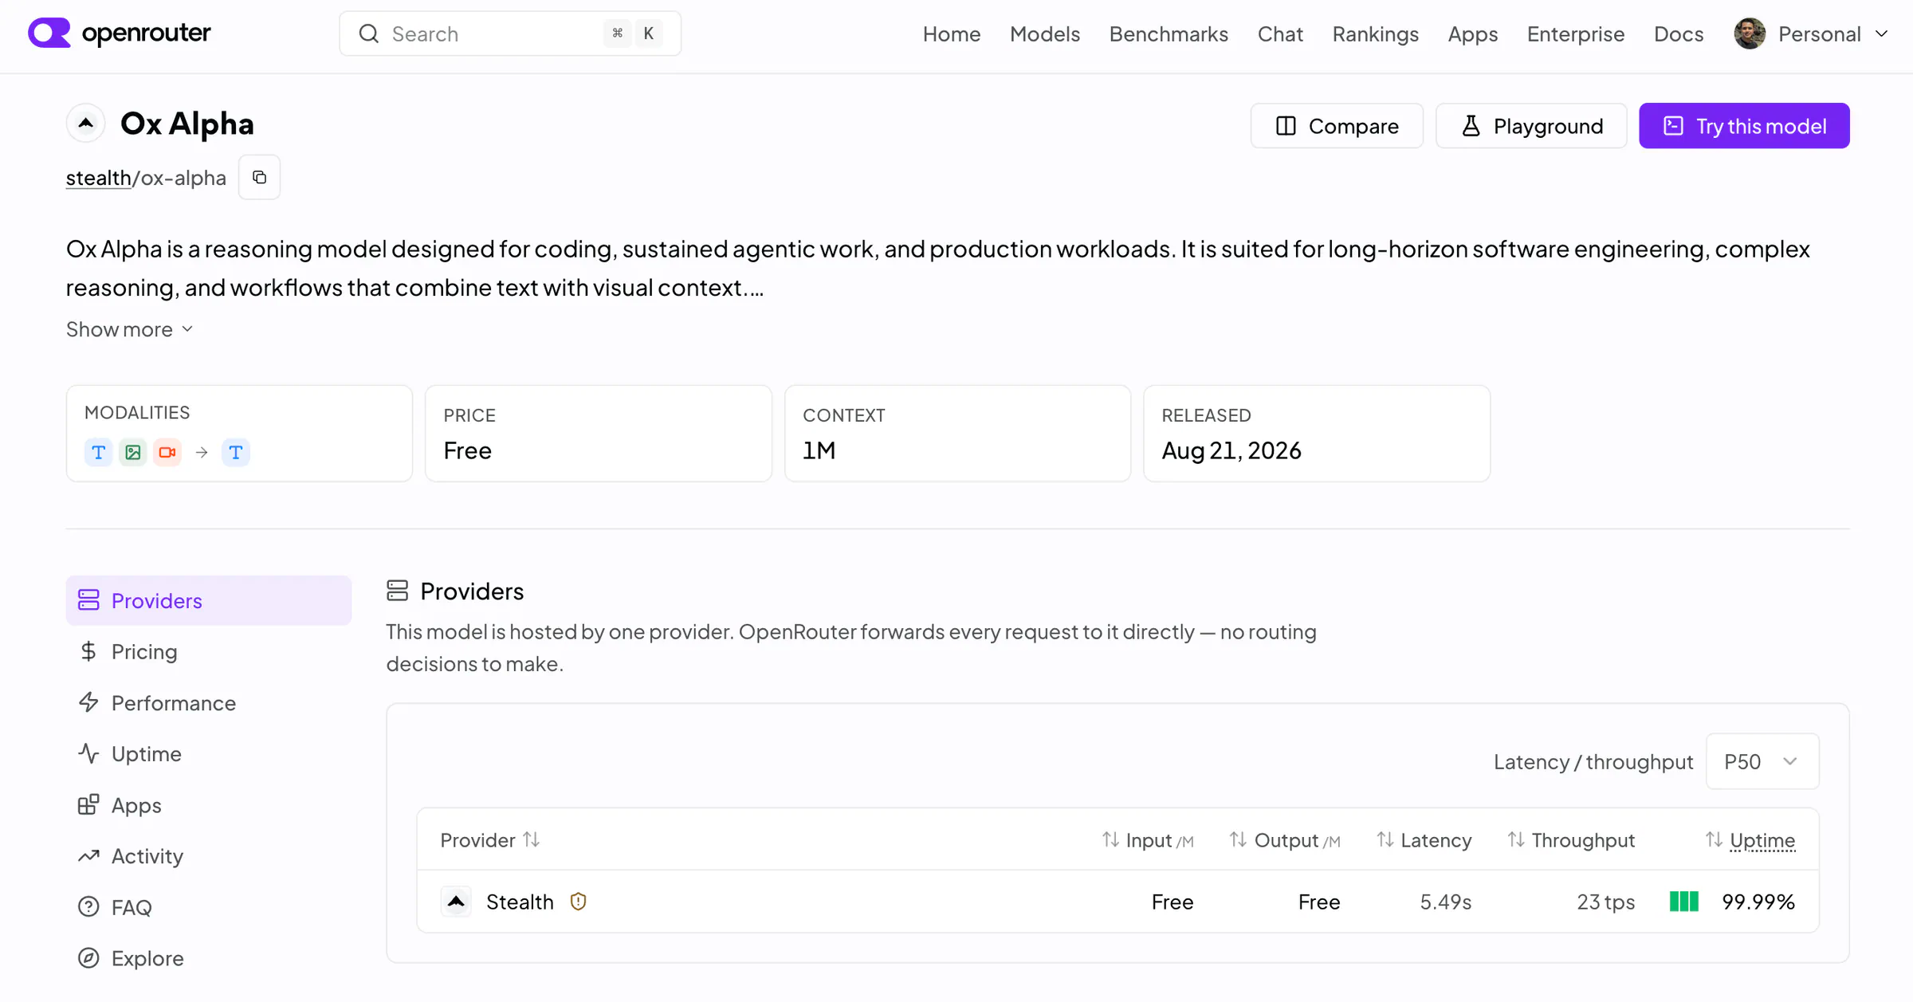1913x1002 pixels.
Task: Click the 5.49s latency value
Action: (1446, 902)
